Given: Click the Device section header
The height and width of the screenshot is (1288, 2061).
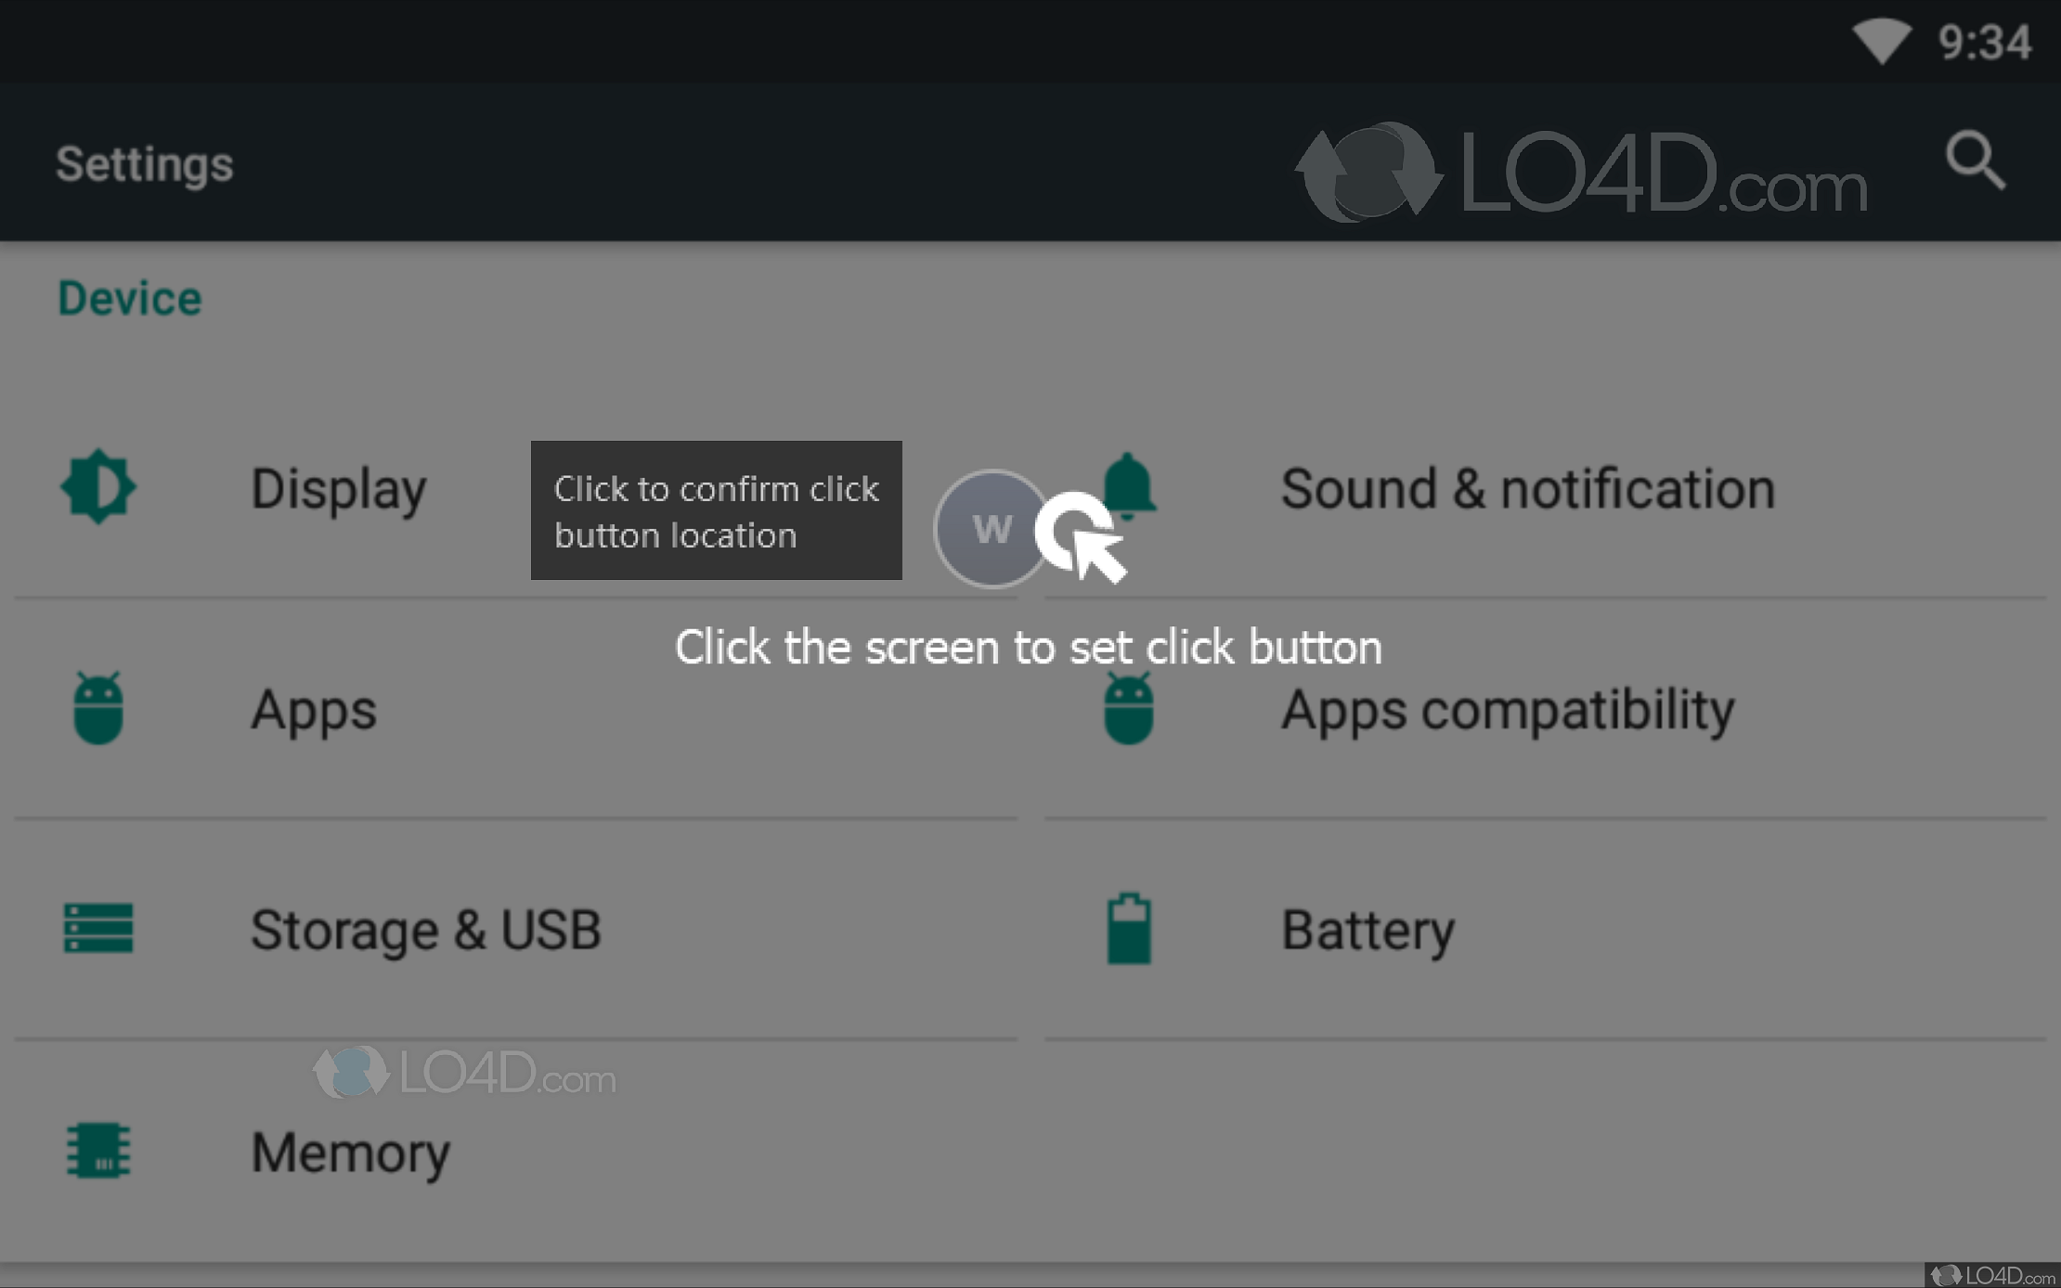Looking at the screenshot, I should pos(130,299).
